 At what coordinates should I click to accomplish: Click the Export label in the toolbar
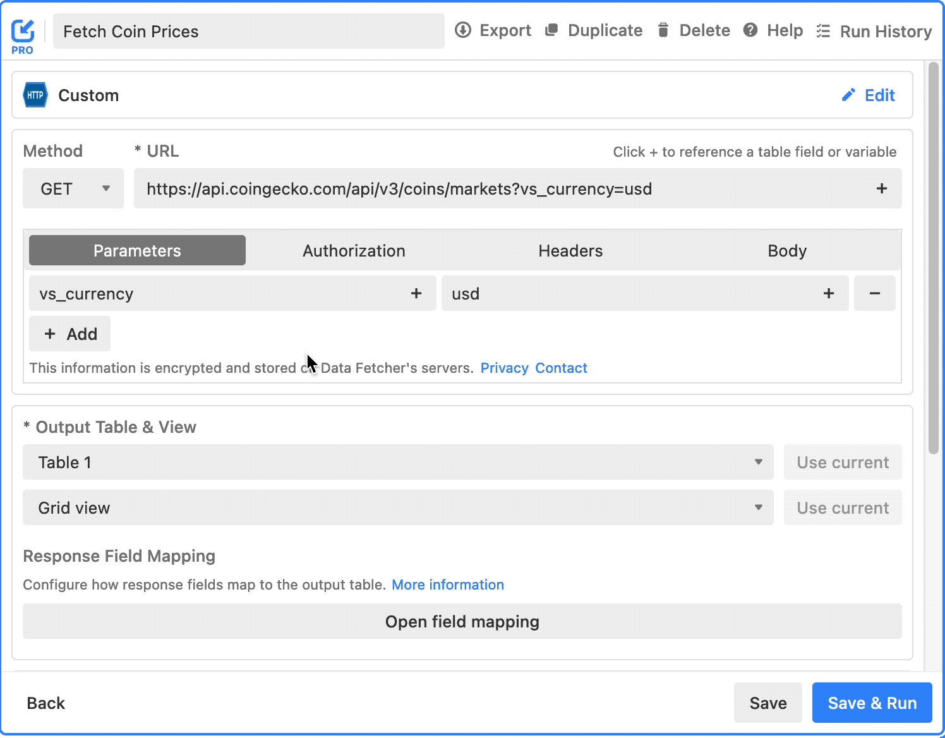(505, 30)
